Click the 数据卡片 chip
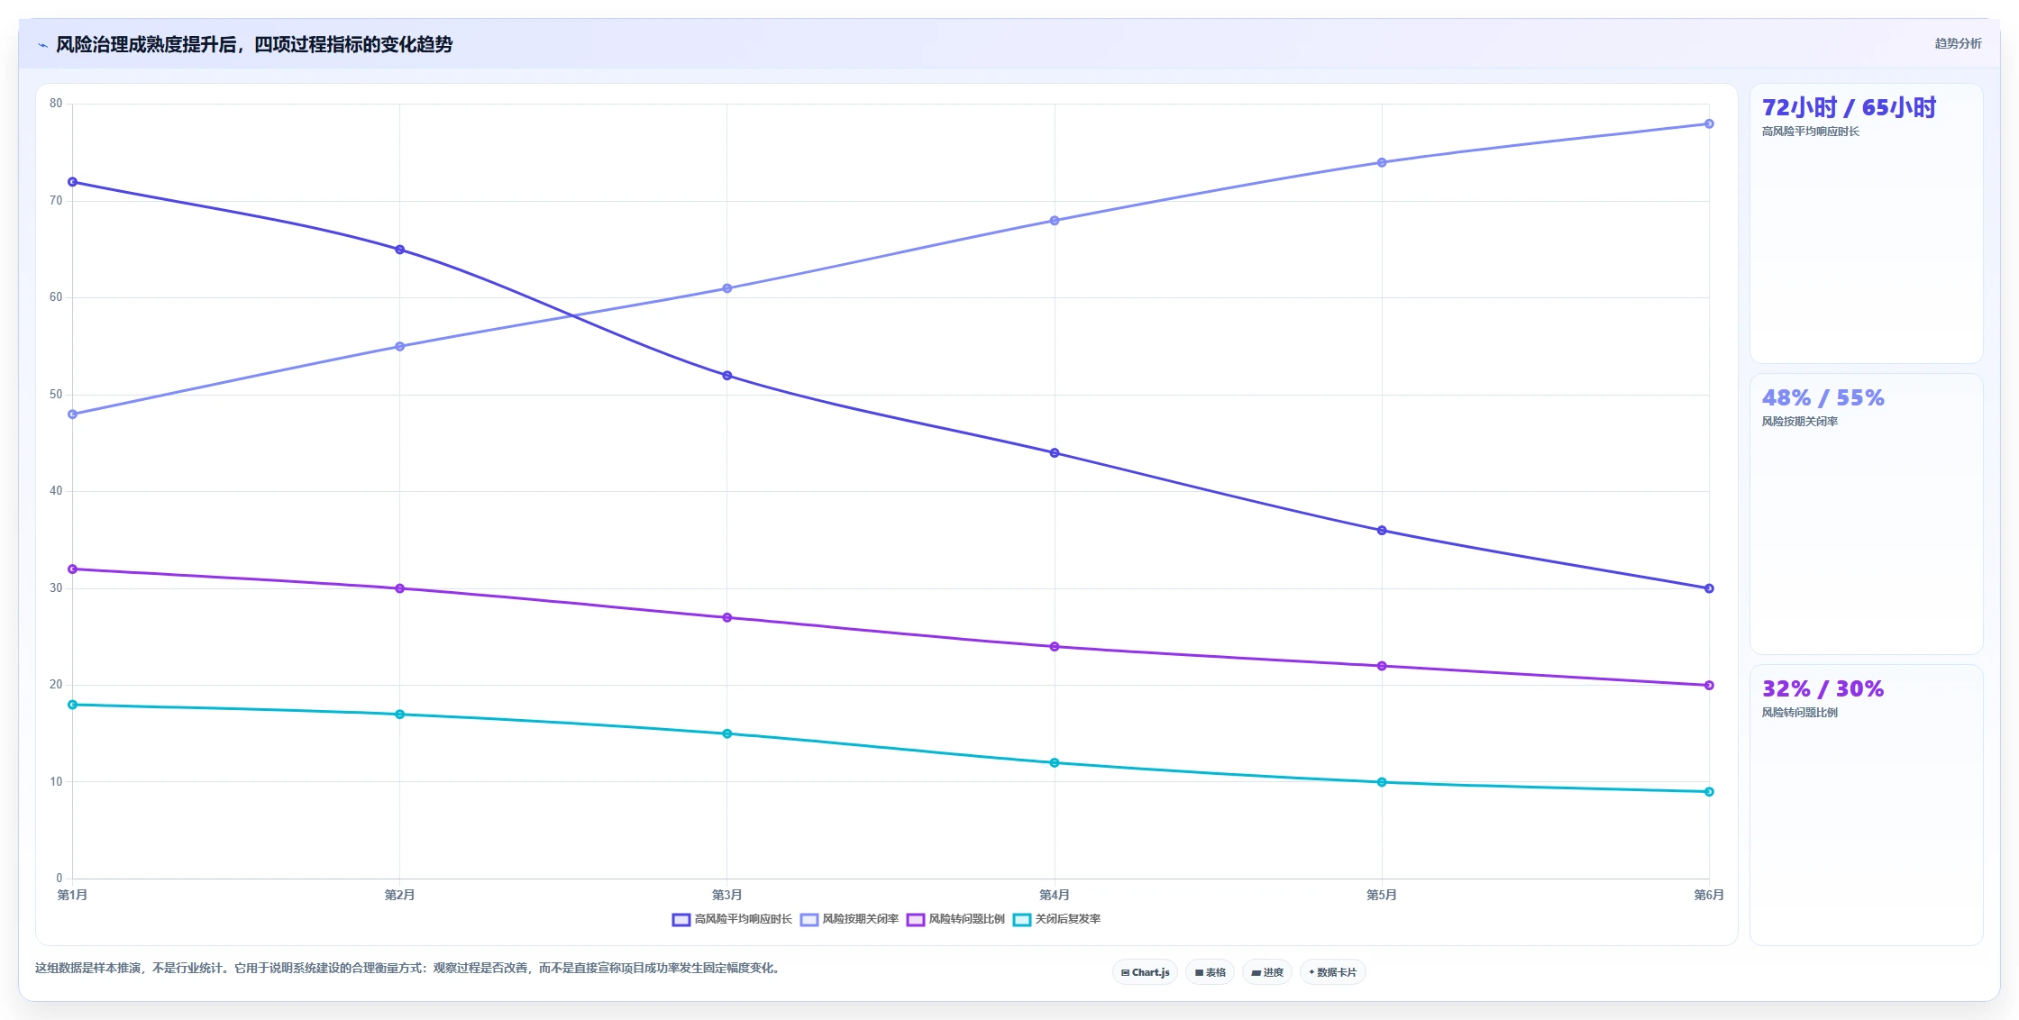 point(1332,972)
